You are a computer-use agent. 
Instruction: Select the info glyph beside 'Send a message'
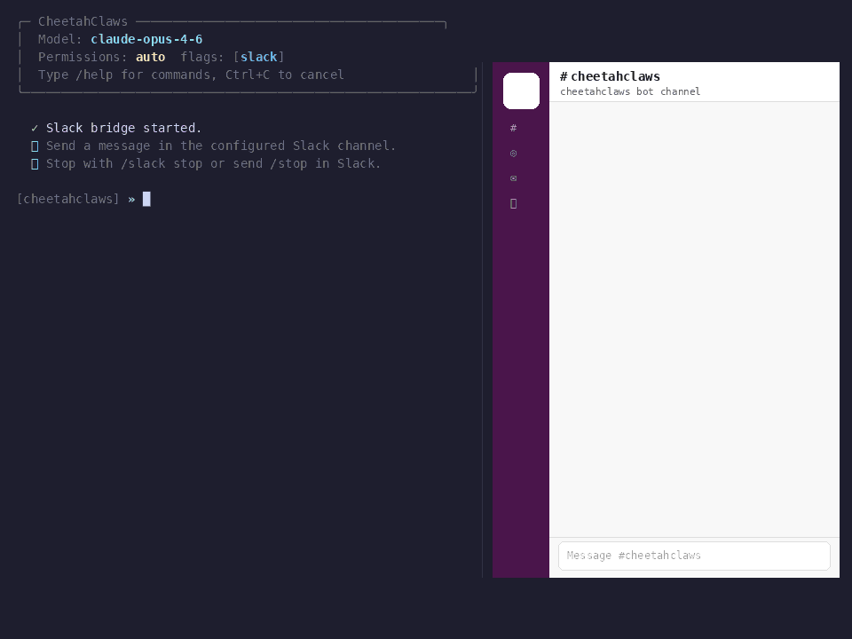coord(35,146)
